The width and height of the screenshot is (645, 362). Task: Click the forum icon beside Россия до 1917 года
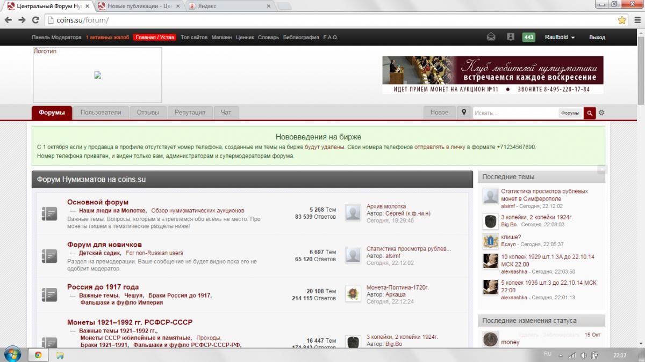49,294
